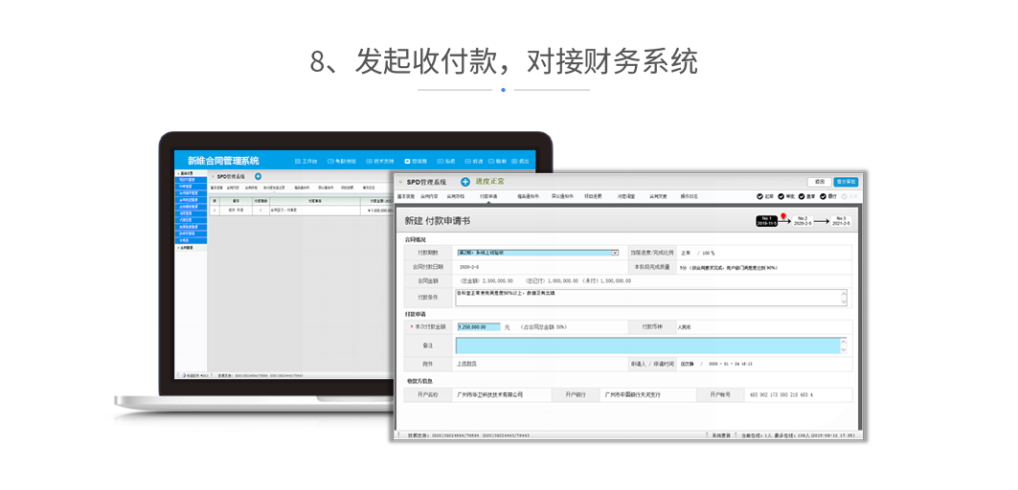
Task: Click 工作台 icon in laptop top bar
Action: (x=298, y=161)
